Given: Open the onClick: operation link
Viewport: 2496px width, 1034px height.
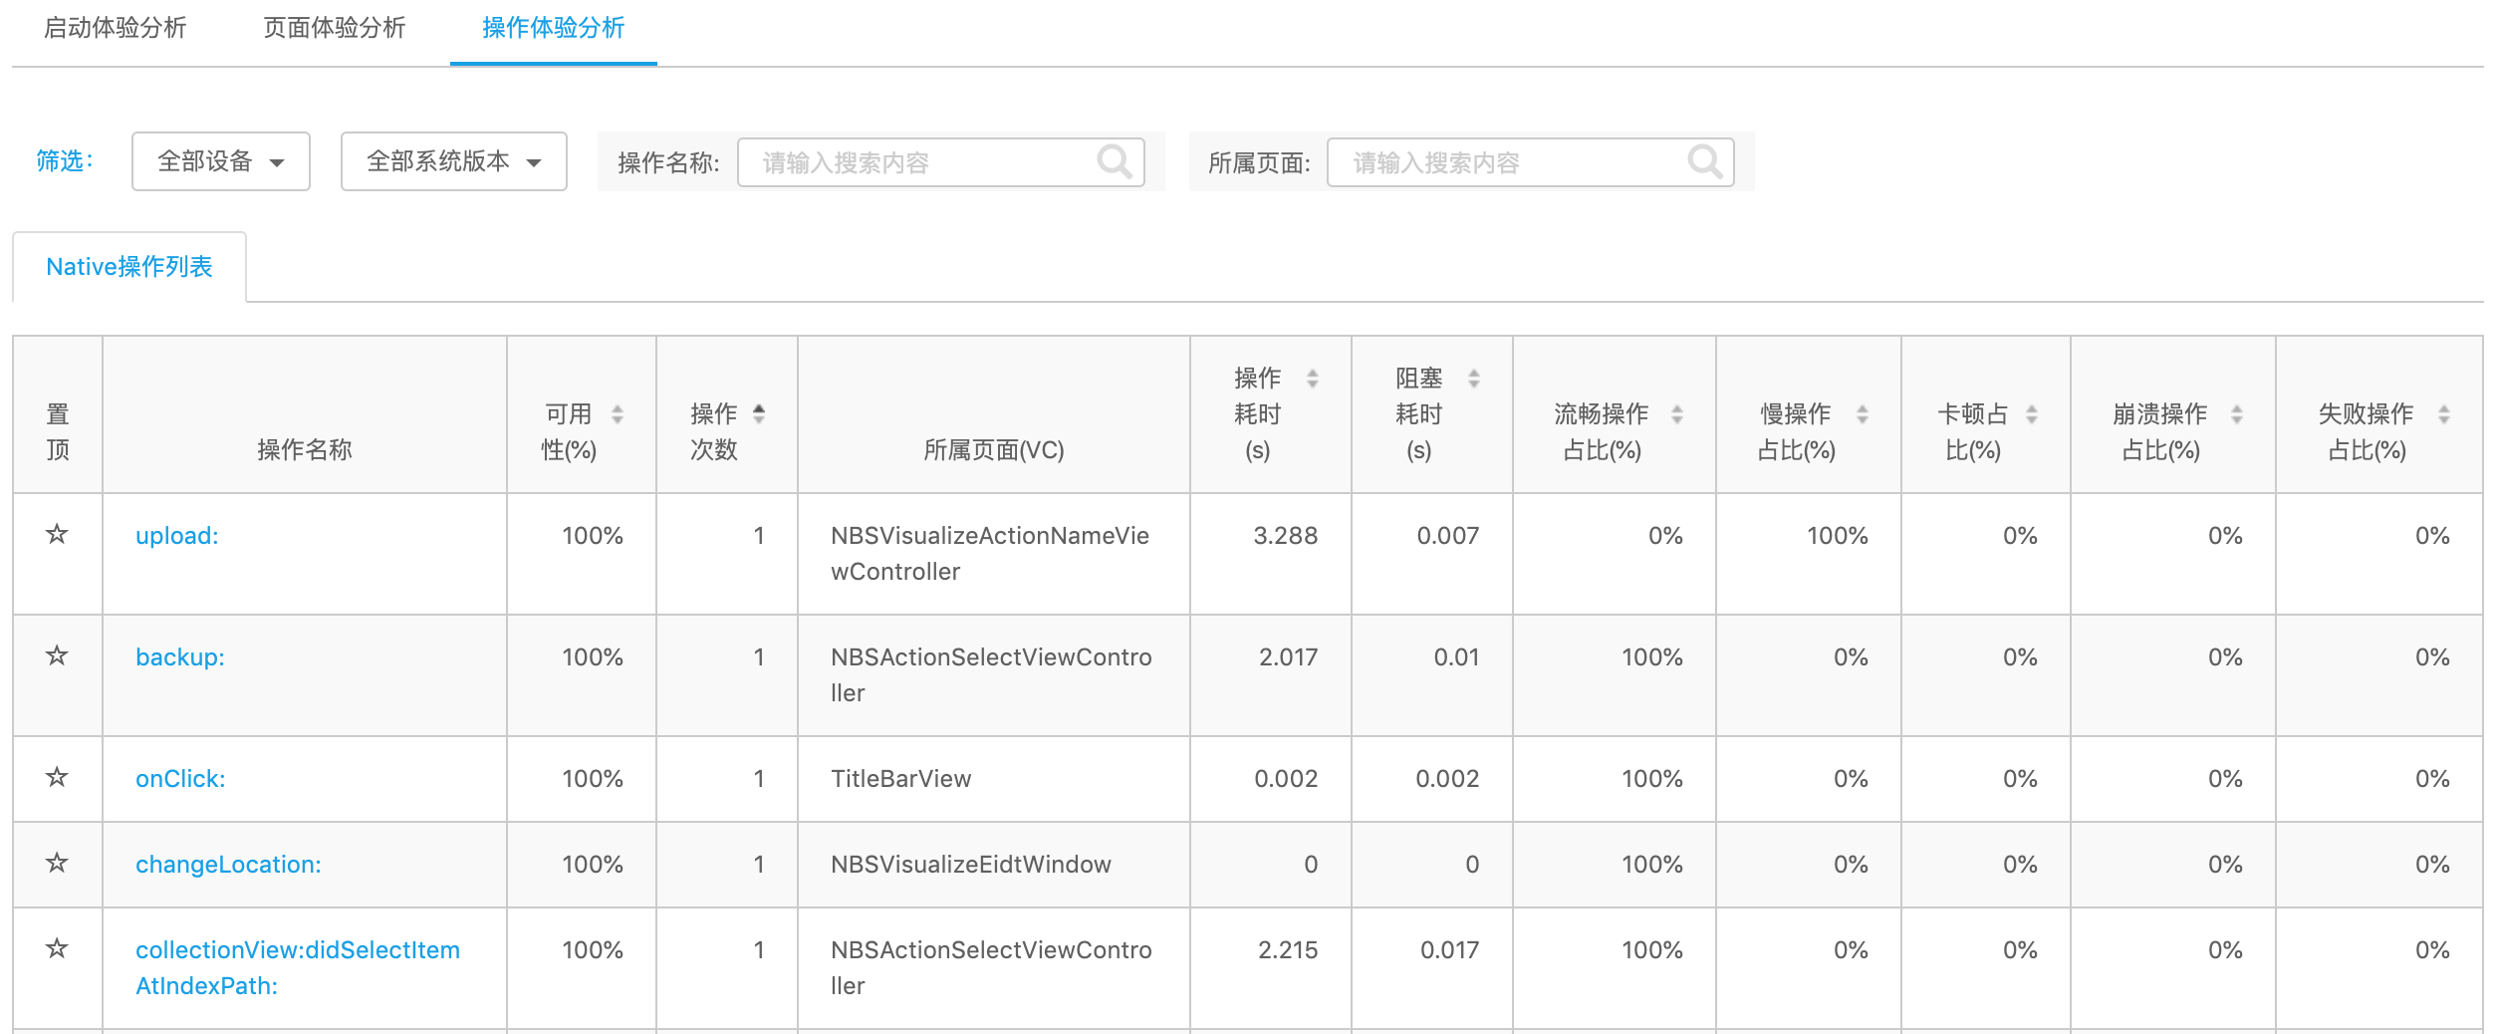Looking at the screenshot, I should (x=180, y=779).
